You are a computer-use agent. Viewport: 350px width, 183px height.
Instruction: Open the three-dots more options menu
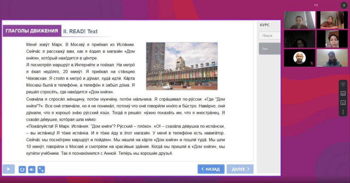tap(343, 112)
